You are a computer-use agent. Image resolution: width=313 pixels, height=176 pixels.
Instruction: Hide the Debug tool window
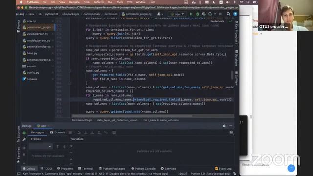tap(231, 126)
